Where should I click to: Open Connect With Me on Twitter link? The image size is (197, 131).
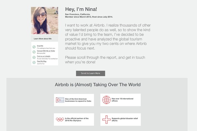(46, 51)
